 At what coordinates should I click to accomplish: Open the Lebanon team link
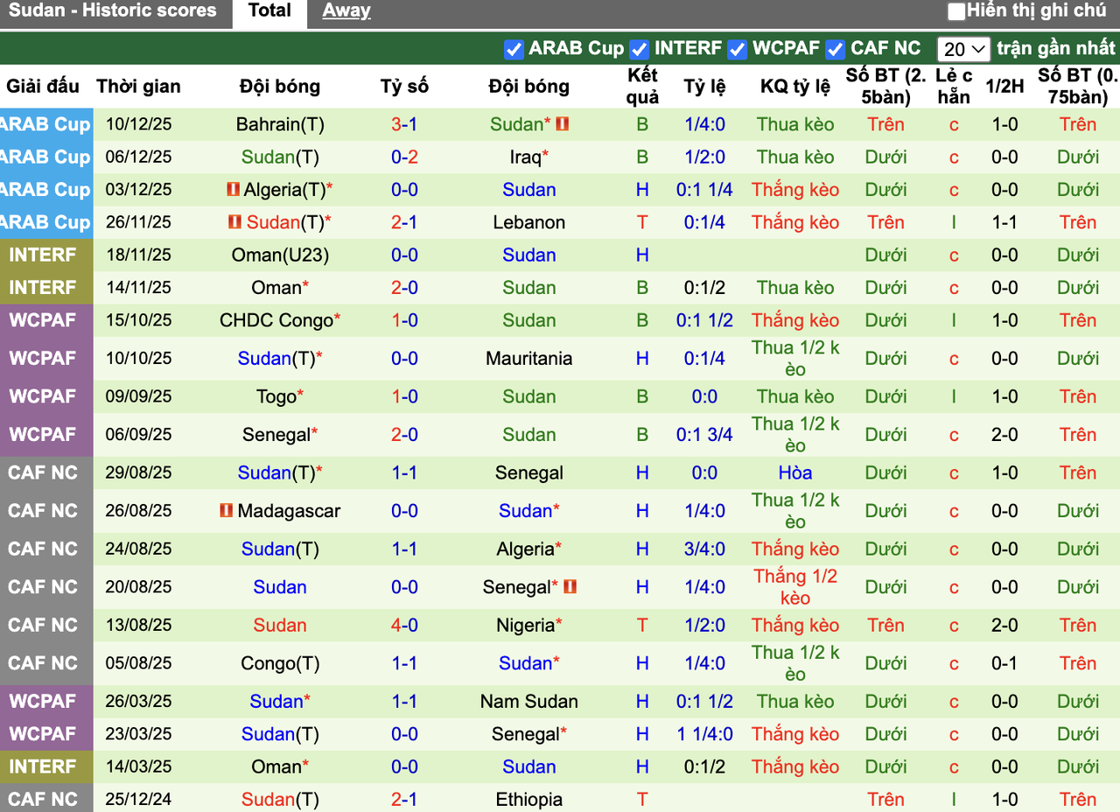point(529,222)
